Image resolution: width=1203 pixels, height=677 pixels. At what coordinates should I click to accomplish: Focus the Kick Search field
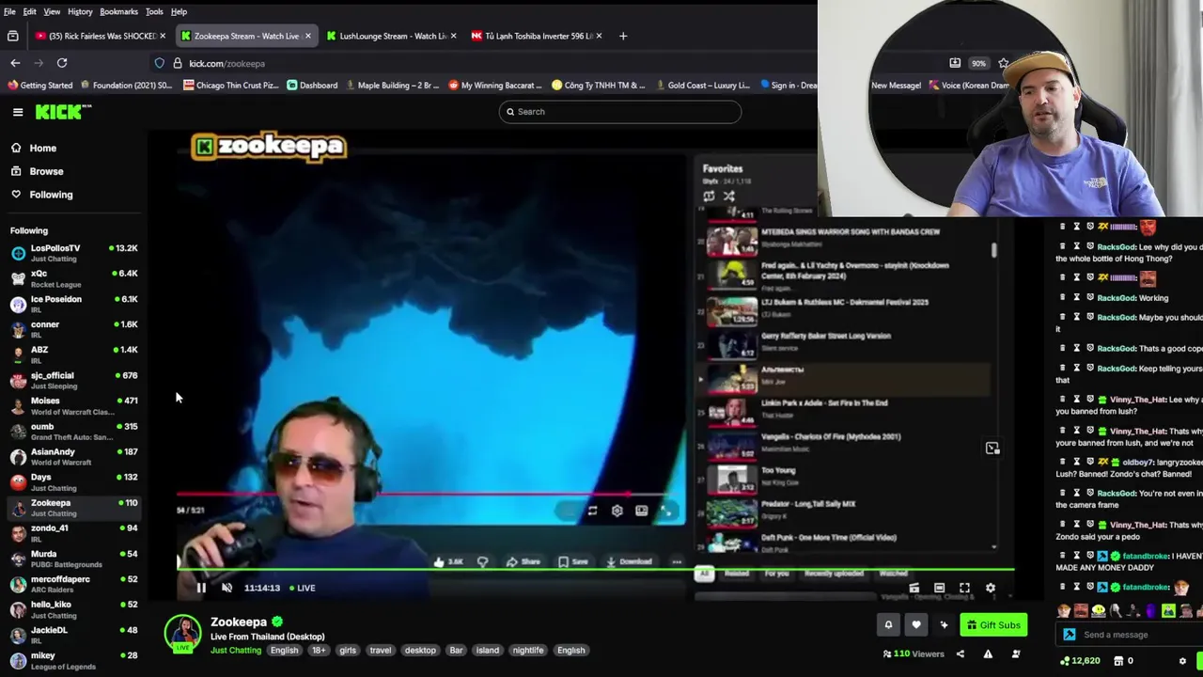[x=620, y=112]
